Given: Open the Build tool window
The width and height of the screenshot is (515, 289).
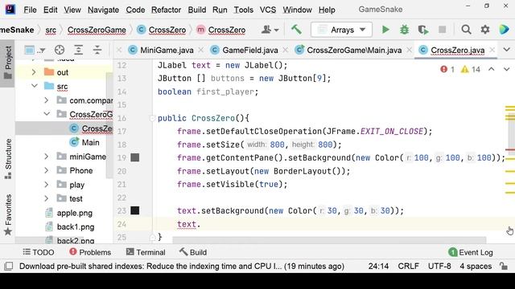Looking at the screenshot, I should point(193,252).
